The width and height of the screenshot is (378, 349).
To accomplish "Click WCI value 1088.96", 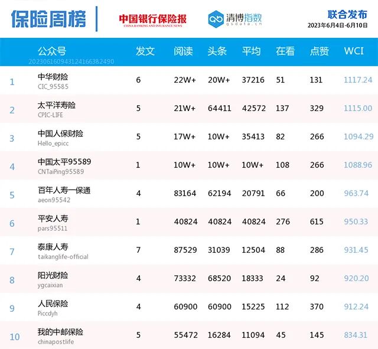I will coord(358,165).
